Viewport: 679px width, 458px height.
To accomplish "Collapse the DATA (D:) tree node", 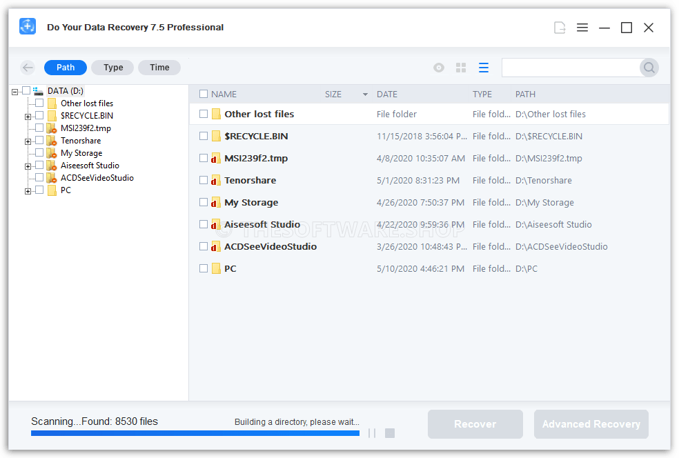I will [14, 92].
